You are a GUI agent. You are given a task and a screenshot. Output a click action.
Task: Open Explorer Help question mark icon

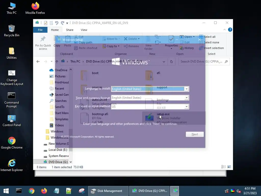coord(230,30)
